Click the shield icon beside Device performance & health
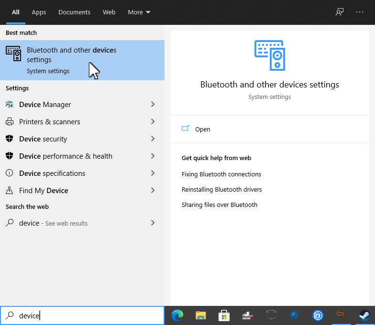 click(10, 156)
